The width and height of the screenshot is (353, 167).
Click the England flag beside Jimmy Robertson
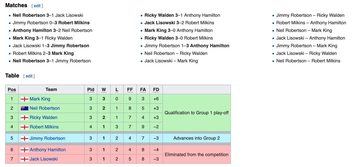click(x=25, y=139)
